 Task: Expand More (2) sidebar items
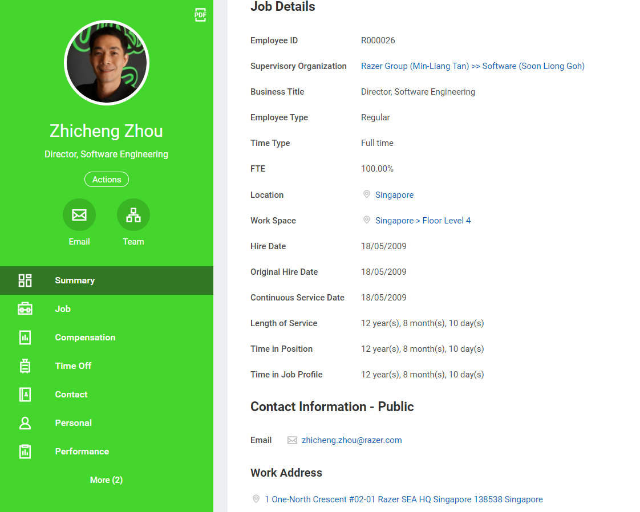click(x=106, y=480)
